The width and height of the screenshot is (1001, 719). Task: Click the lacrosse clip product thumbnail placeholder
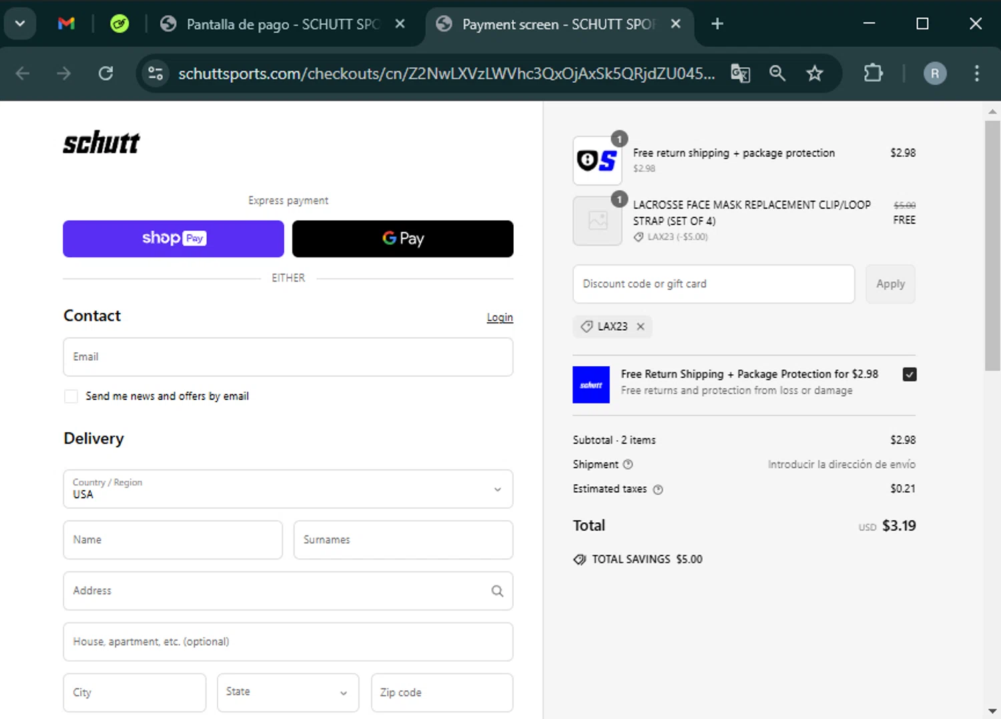pos(597,221)
